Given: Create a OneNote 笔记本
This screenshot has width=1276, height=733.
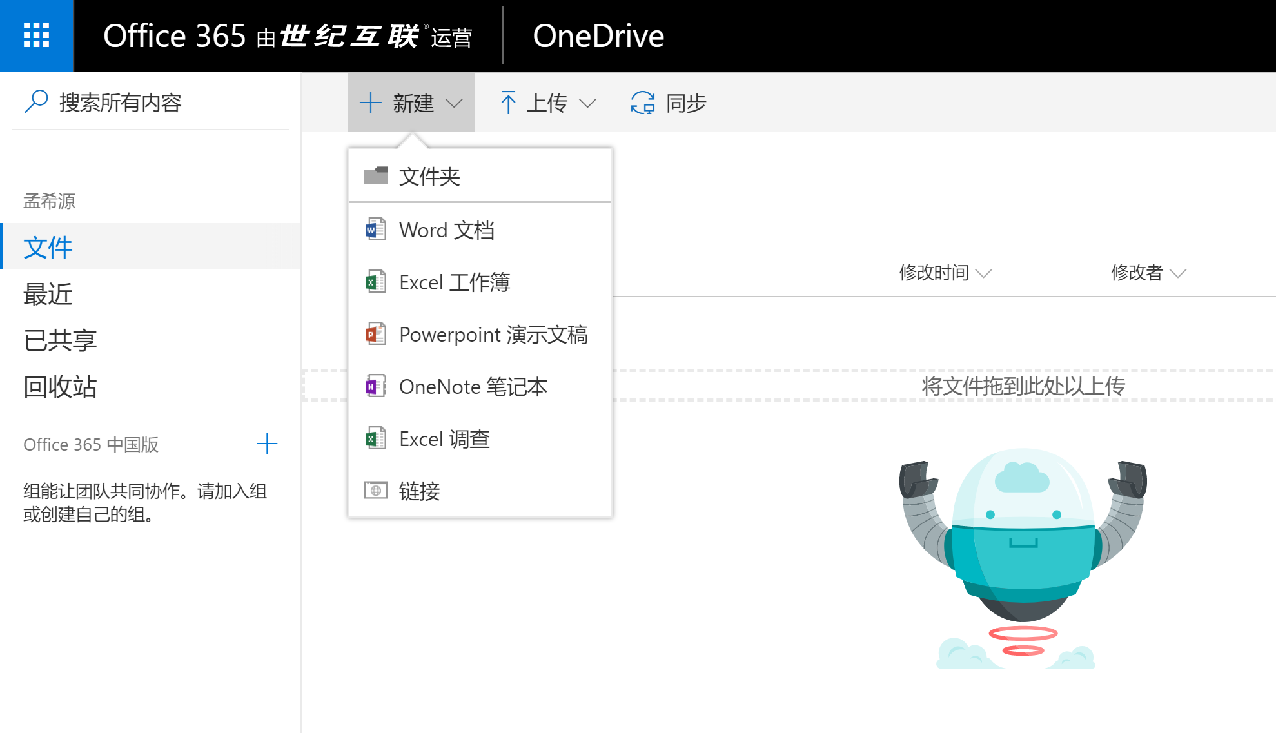Looking at the screenshot, I should pos(480,387).
